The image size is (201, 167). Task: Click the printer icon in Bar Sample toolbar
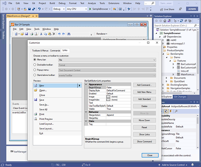pyautogui.click(x=32, y=34)
